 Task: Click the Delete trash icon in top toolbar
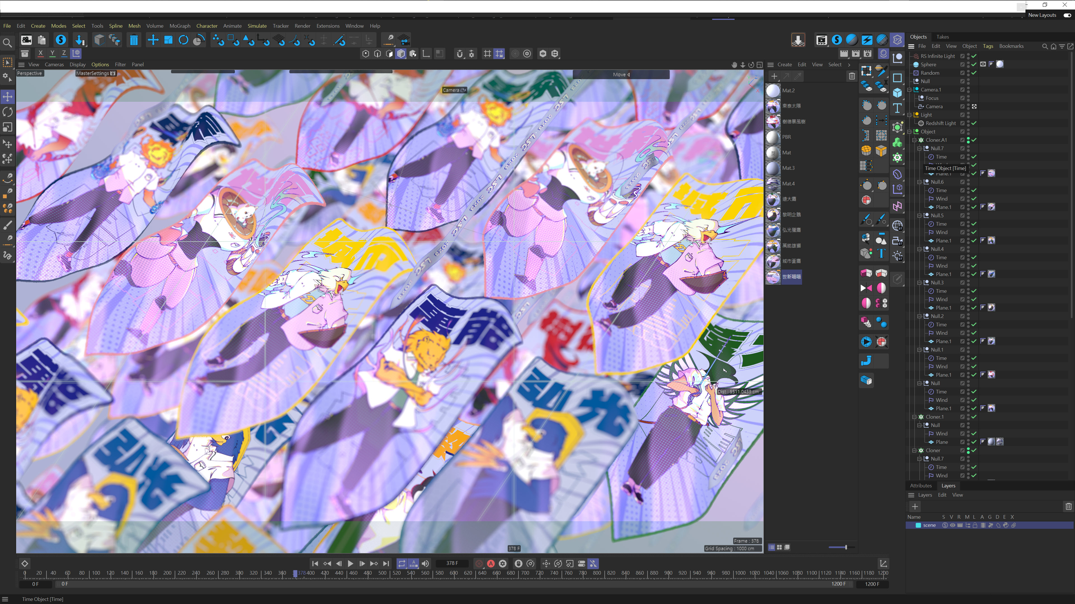pyautogui.click(x=134, y=40)
